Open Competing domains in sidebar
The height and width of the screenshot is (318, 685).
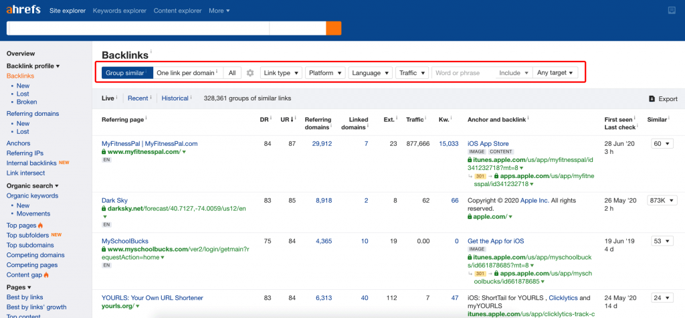click(x=35, y=255)
